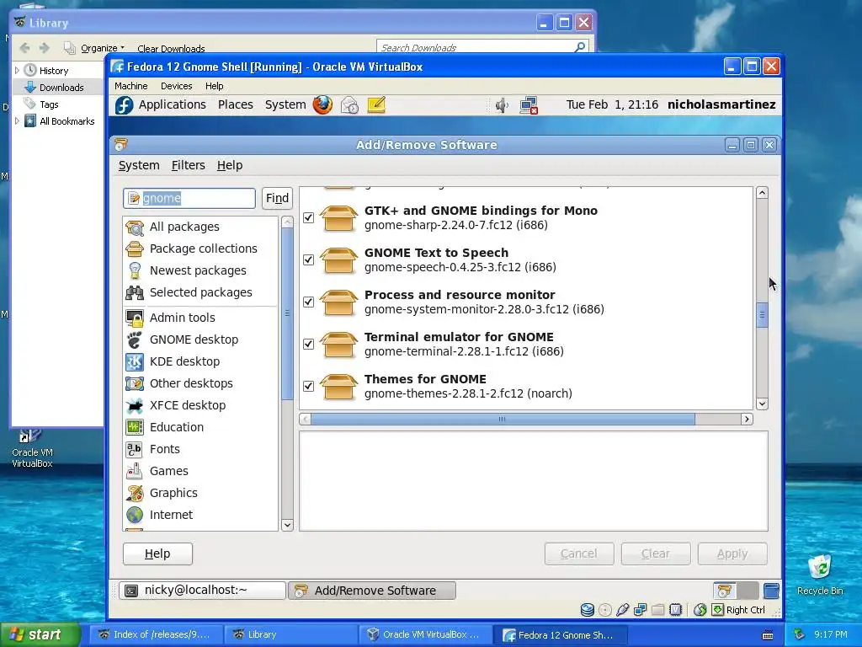Uncheck GTK+ and GNOME bindings for Mono
The image size is (862, 647).
point(308,218)
